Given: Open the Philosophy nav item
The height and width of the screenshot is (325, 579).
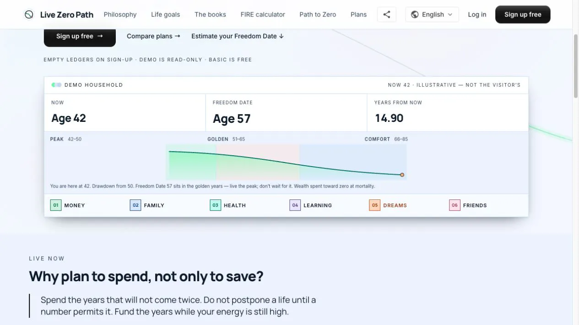Looking at the screenshot, I should coord(120,15).
